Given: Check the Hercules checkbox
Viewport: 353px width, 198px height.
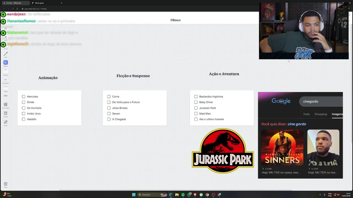Looking at the screenshot, I should coord(23,97).
